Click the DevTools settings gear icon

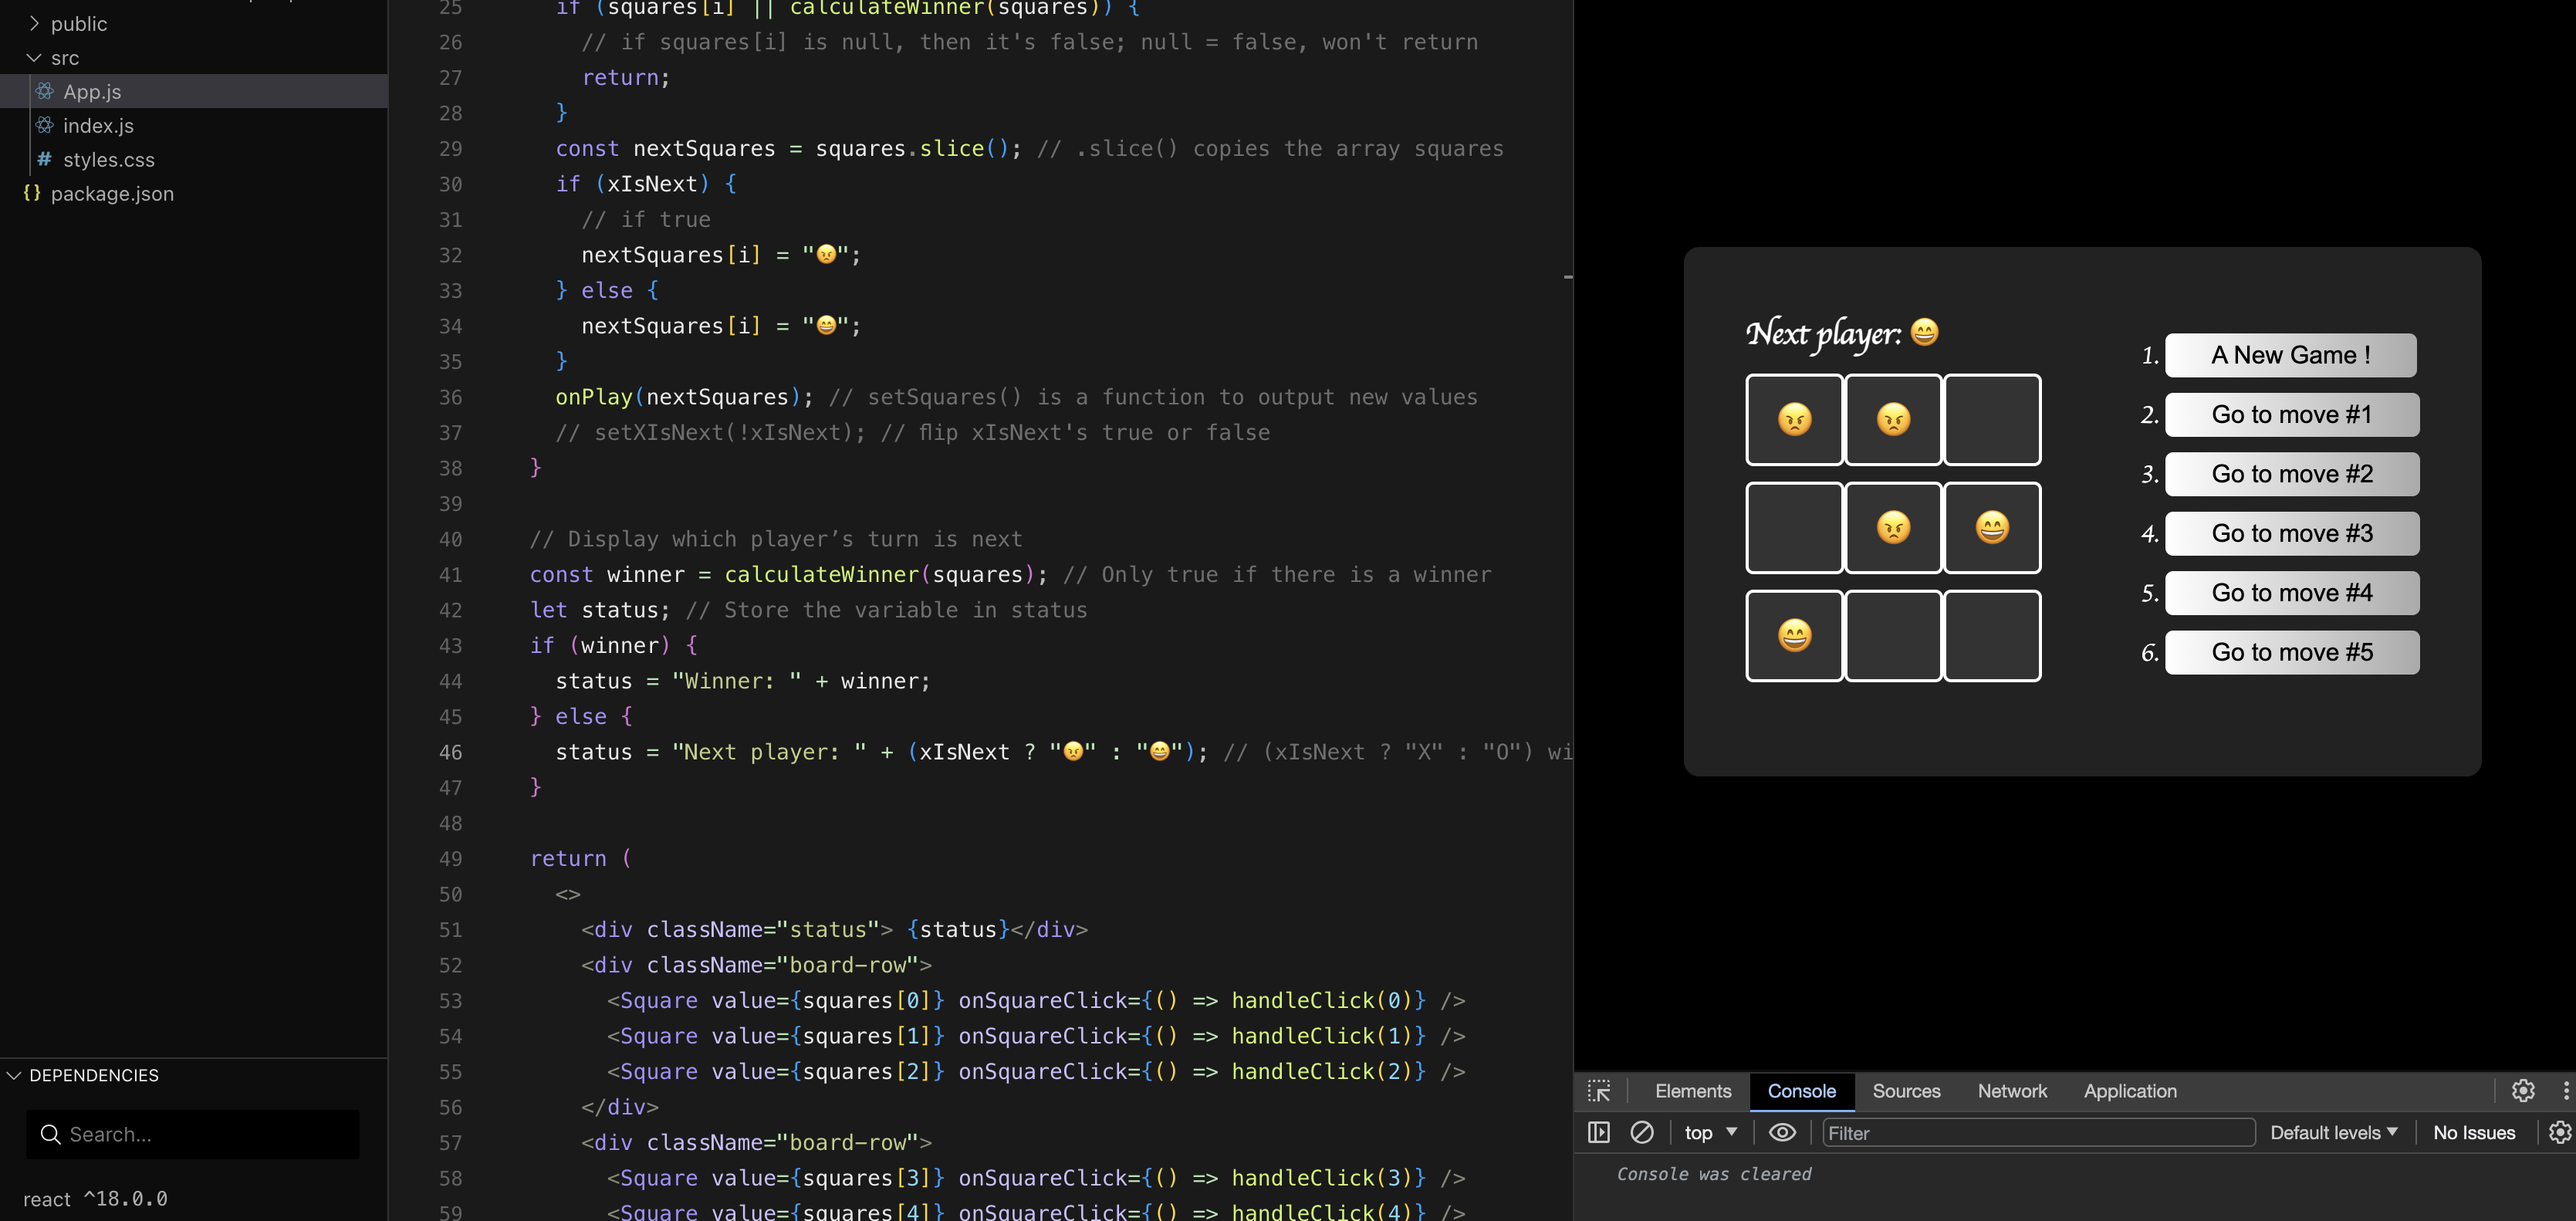2522,1090
